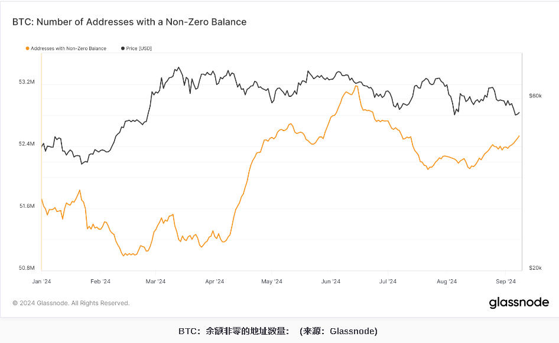Click the 53.2M left axis value

[x=27, y=82]
